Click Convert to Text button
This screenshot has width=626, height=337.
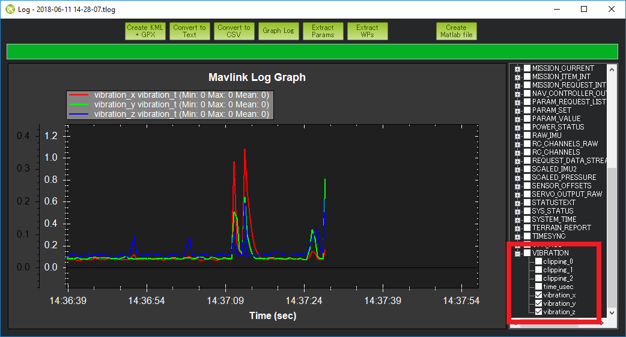[x=189, y=31]
